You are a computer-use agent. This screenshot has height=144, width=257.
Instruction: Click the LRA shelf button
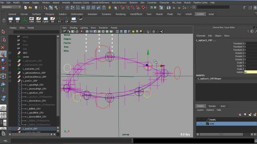(x=31, y=20)
